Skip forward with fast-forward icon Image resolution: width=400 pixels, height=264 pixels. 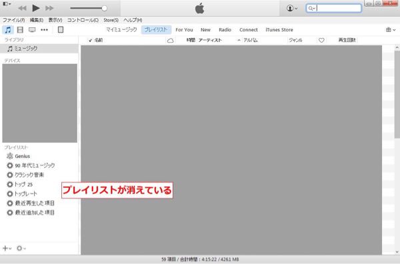(49, 8)
